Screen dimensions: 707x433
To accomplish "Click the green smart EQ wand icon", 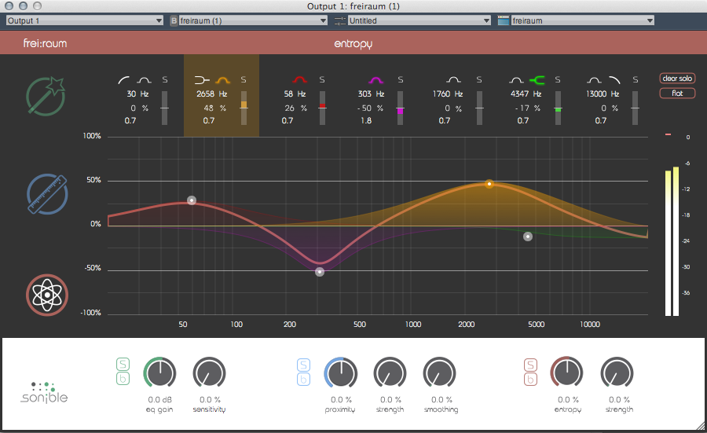I will pyautogui.click(x=47, y=97).
